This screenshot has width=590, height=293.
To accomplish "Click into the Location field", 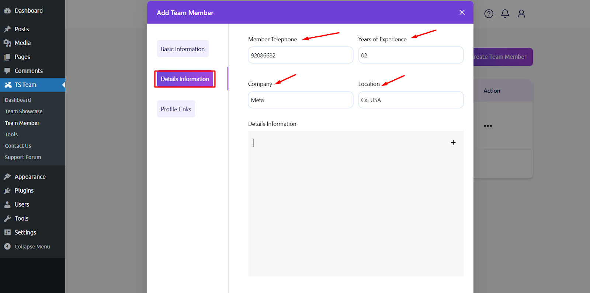I will 410,100.
